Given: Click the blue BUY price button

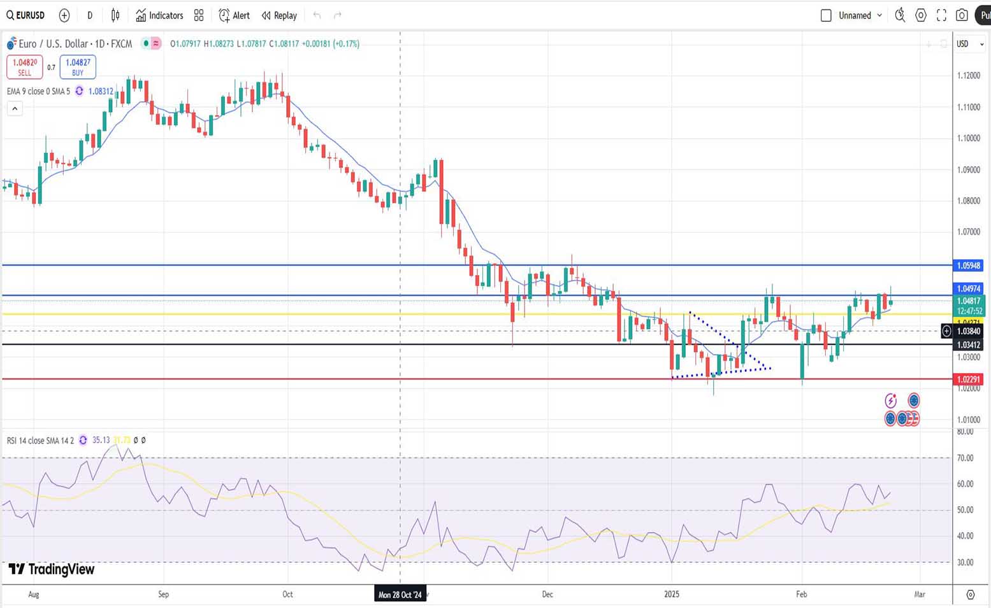Looking at the screenshot, I should [x=78, y=67].
